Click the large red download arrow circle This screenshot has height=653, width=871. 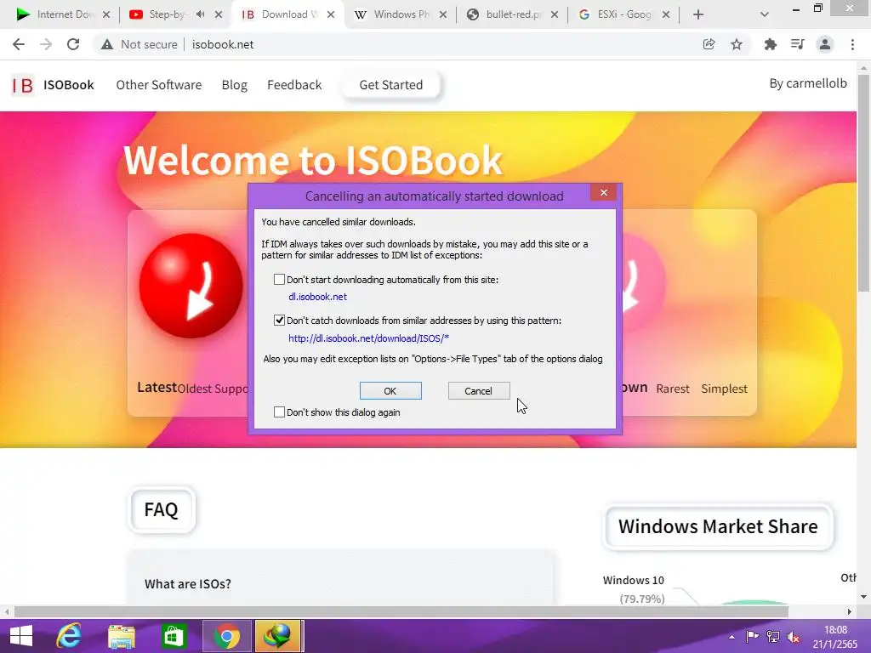[191, 286]
